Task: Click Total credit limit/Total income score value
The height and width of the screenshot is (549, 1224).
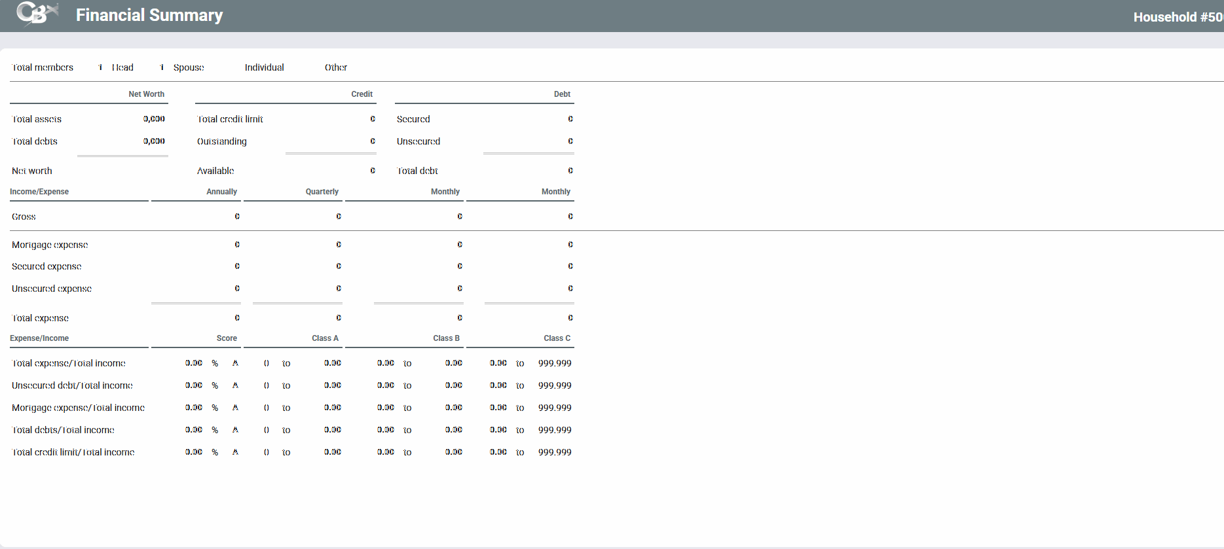Action: point(194,452)
